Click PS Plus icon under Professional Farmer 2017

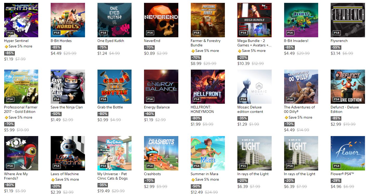(6, 118)
